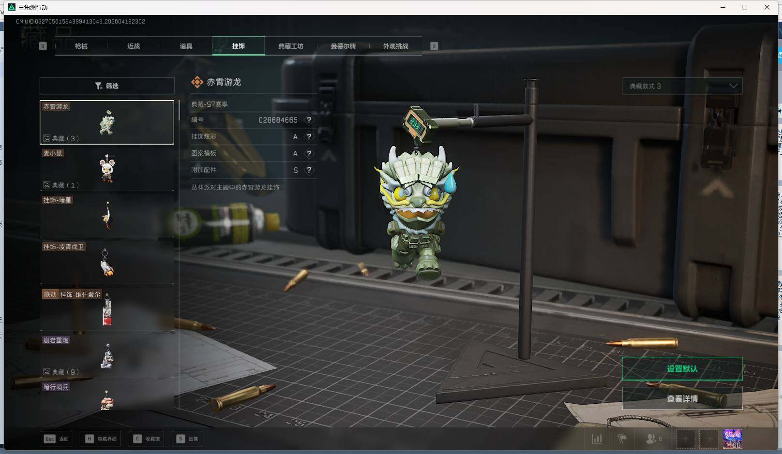Select the 赤霄游龙 charm card

click(x=107, y=122)
